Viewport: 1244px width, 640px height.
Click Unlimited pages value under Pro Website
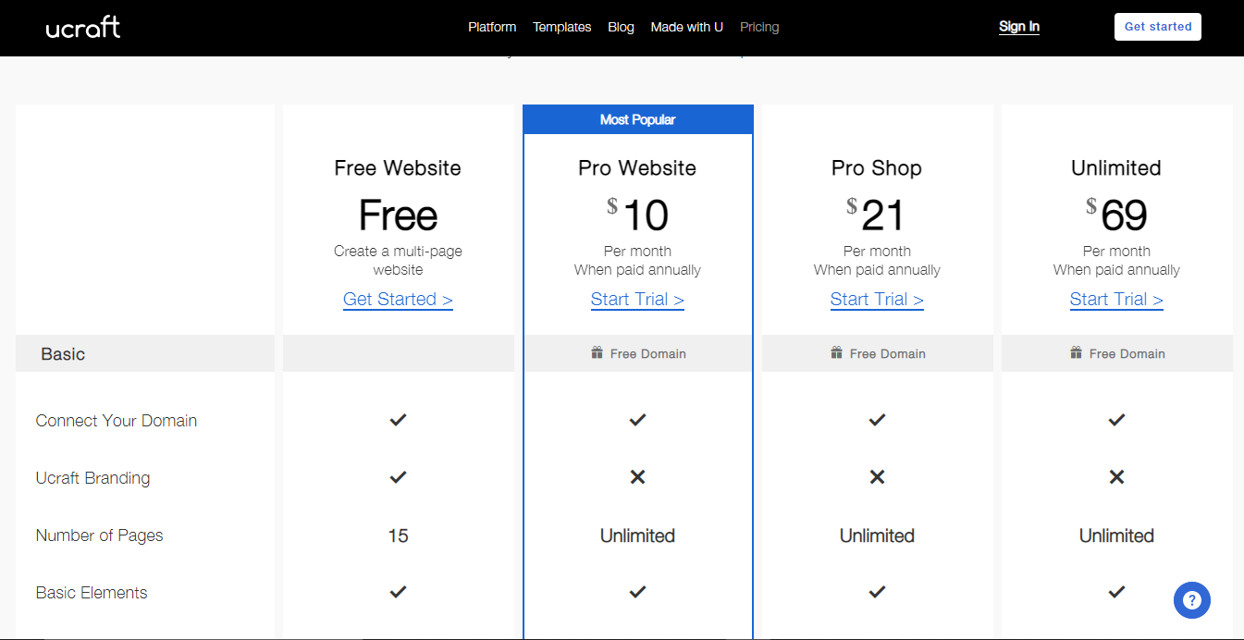637,535
